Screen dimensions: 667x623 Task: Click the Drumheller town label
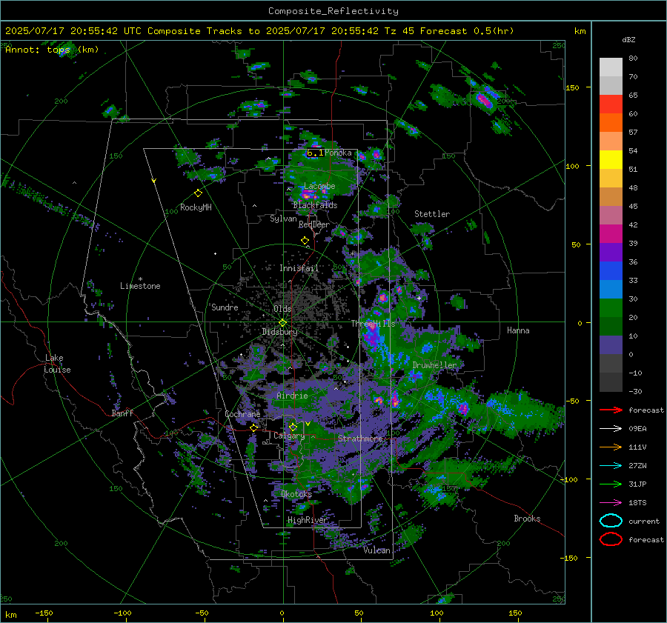[434, 365]
